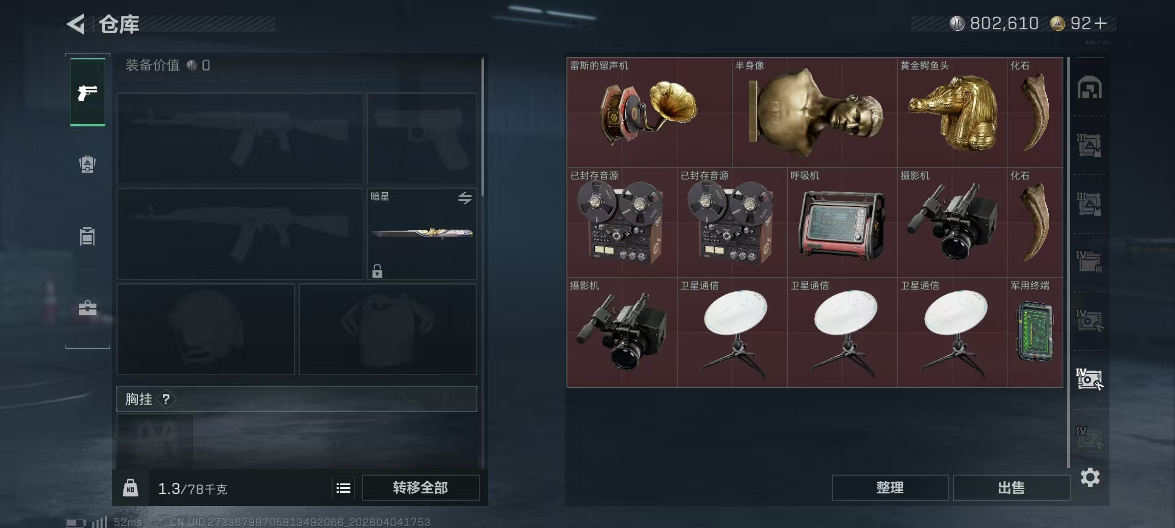Image resolution: width=1175 pixels, height=528 pixels.
Task: Click the 出售 sell button
Action: click(x=1011, y=487)
